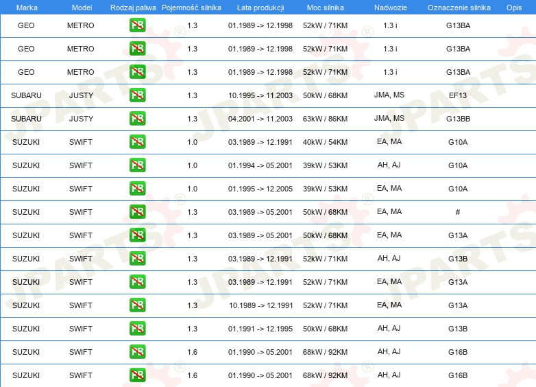Click the fuel icon in the last Swift 1.6 G16B row

[137, 375]
